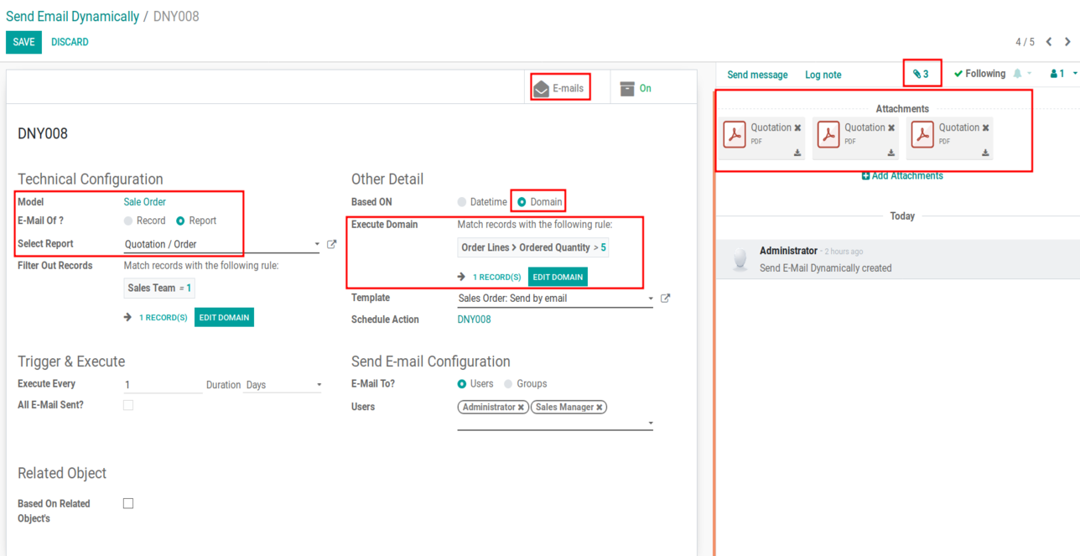Tick the All E-Mail Sent checkbox
This screenshot has height=556, width=1080.
tap(128, 405)
